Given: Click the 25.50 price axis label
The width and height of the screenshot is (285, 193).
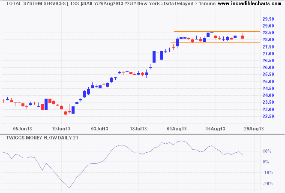Looking at the screenshot, I should click(x=268, y=75).
